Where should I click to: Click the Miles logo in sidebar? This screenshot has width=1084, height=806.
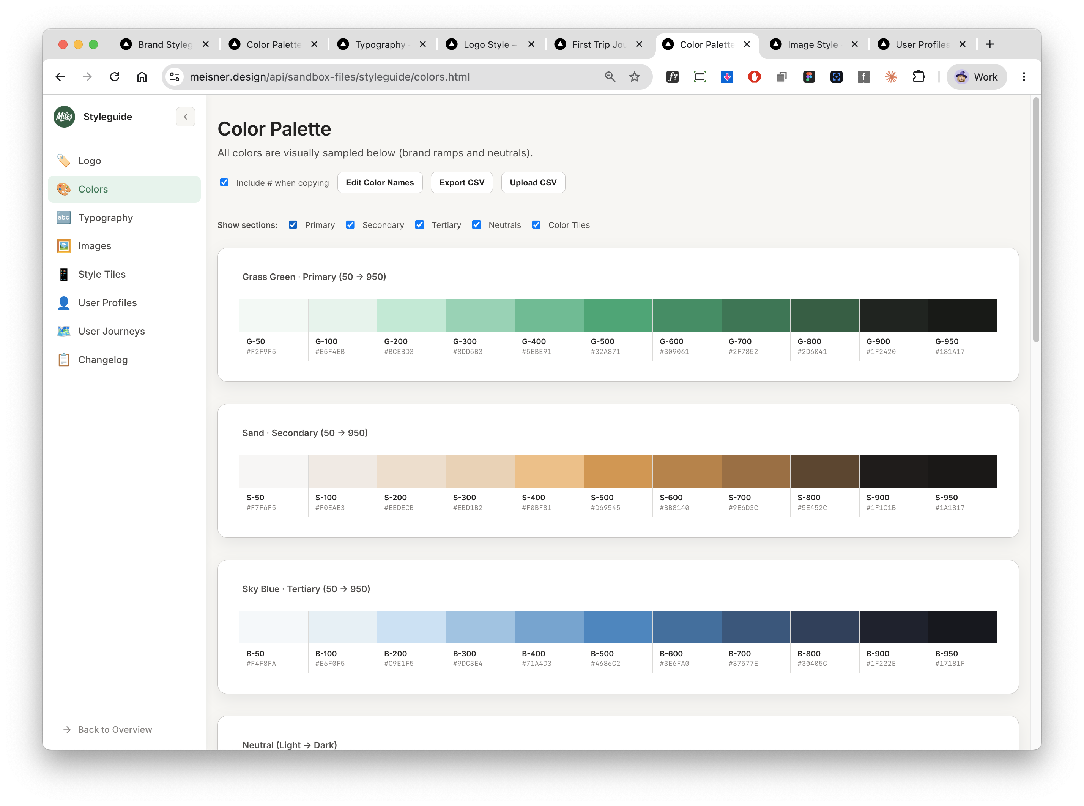[x=65, y=117]
